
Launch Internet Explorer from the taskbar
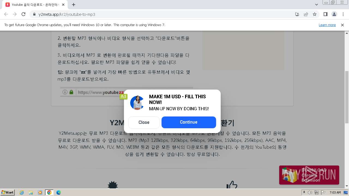[22, 192]
